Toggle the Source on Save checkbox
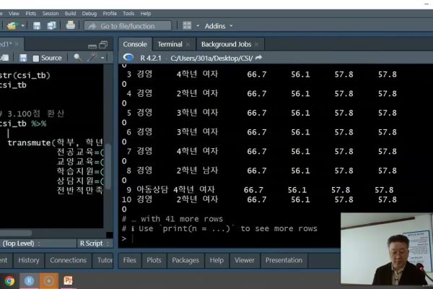 [x=34, y=57]
